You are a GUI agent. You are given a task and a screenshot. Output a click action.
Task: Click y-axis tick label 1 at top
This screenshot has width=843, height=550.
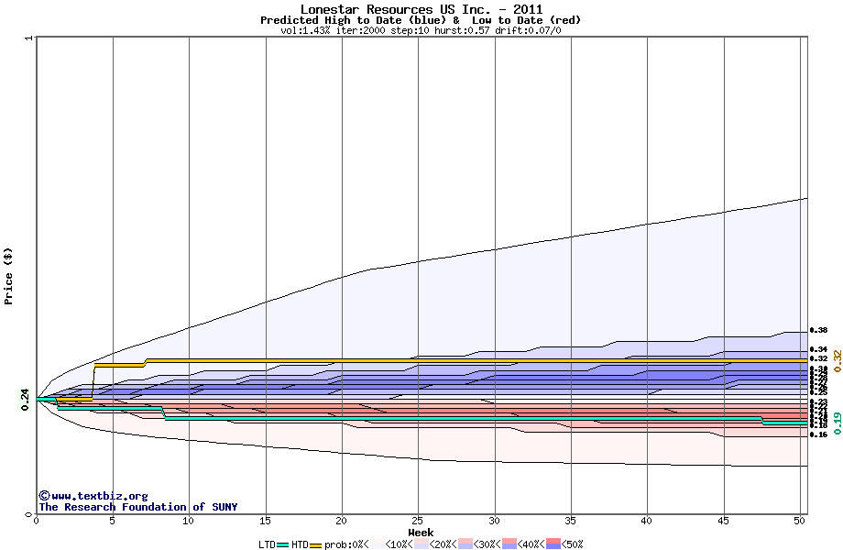click(29, 38)
